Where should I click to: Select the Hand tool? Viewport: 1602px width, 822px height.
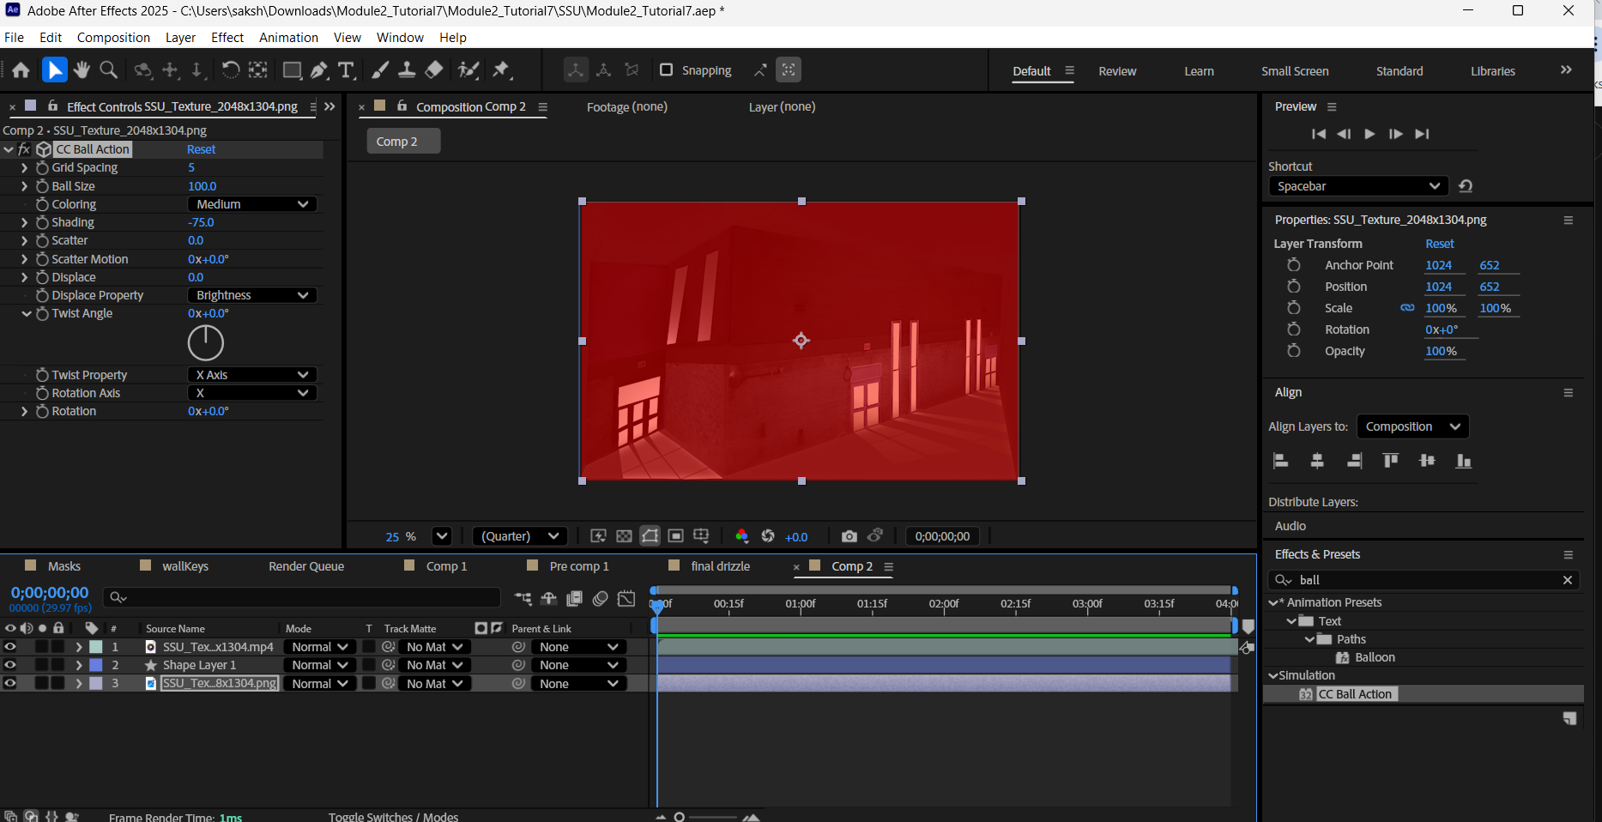82,70
